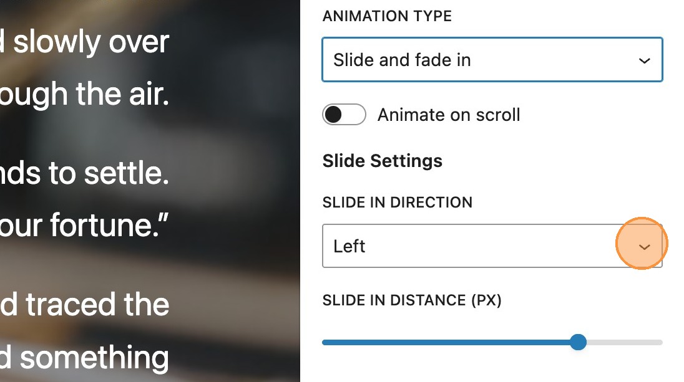Click the 'SLIDE IN DISTANCE (PX)' label
684x382 pixels.
[x=412, y=300]
